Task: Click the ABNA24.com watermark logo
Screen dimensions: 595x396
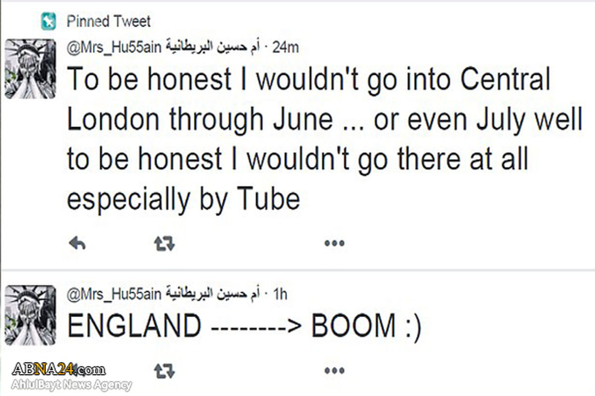Action: (x=59, y=369)
